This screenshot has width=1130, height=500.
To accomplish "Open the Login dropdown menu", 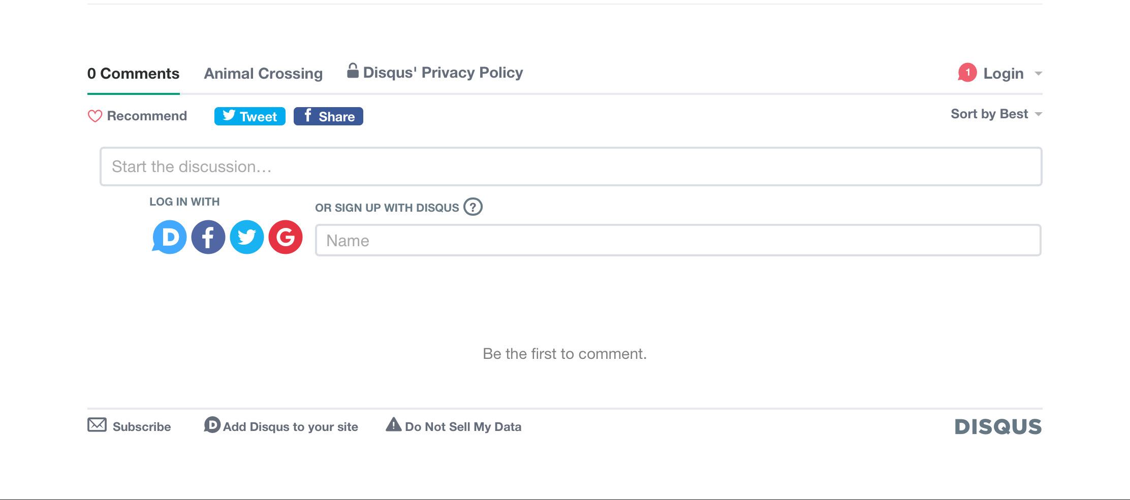I will 1003,74.
